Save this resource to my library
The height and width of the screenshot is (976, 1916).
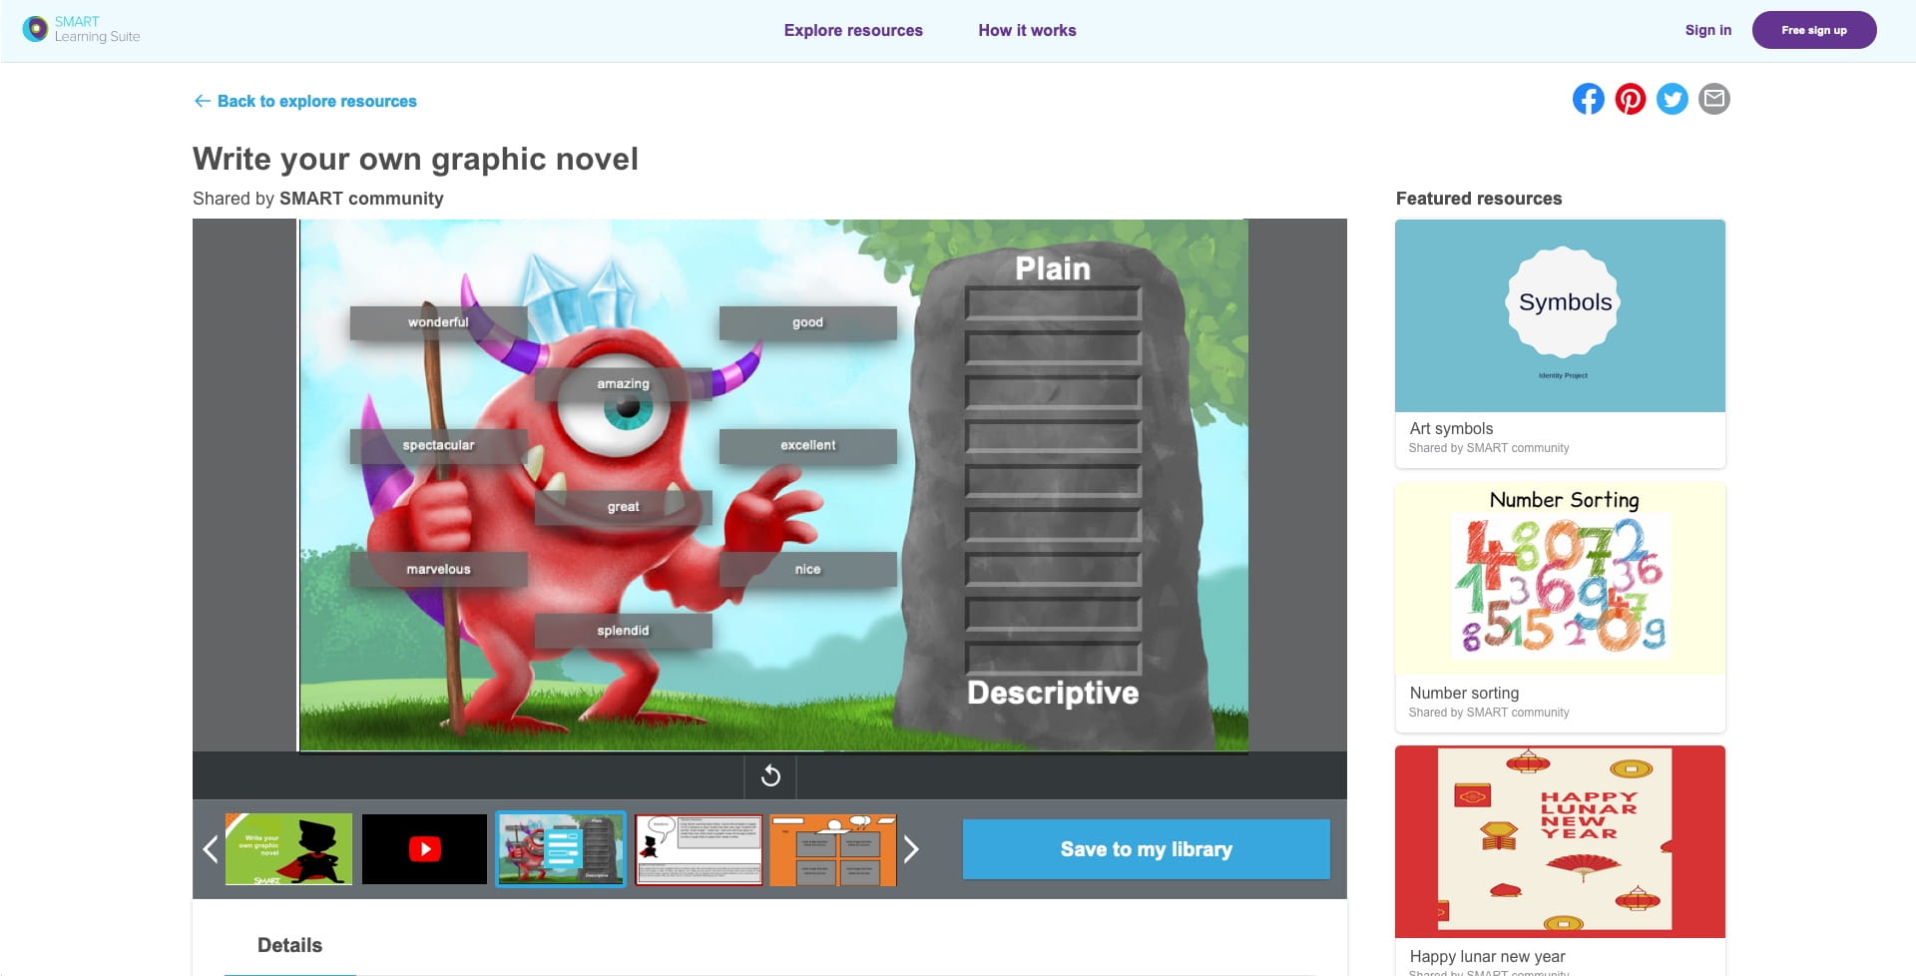[x=1146, y=849]
